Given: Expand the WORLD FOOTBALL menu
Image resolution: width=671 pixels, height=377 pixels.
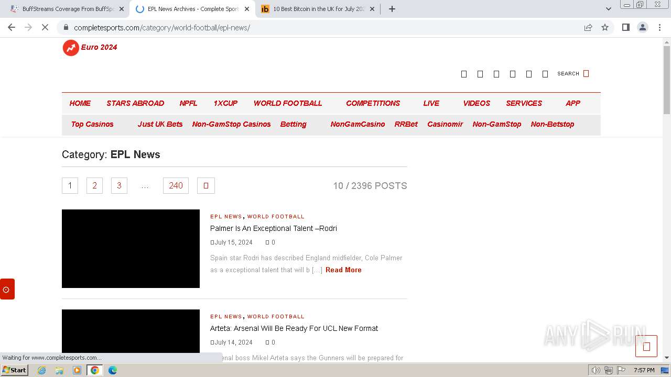Looking at the screenshot, I should 288,103.
